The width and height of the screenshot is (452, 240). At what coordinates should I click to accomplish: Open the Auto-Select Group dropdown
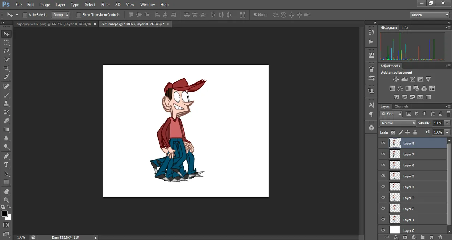point(60,15)
